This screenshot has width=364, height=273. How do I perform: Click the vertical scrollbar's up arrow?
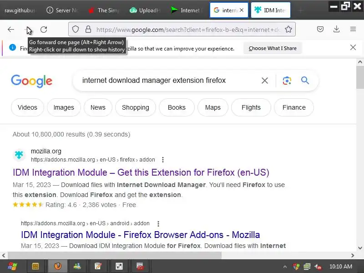pyautogui.click(x=360, y=62)
